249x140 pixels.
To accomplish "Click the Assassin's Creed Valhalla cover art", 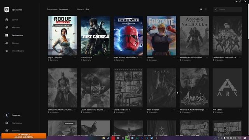I will (195, 36).
